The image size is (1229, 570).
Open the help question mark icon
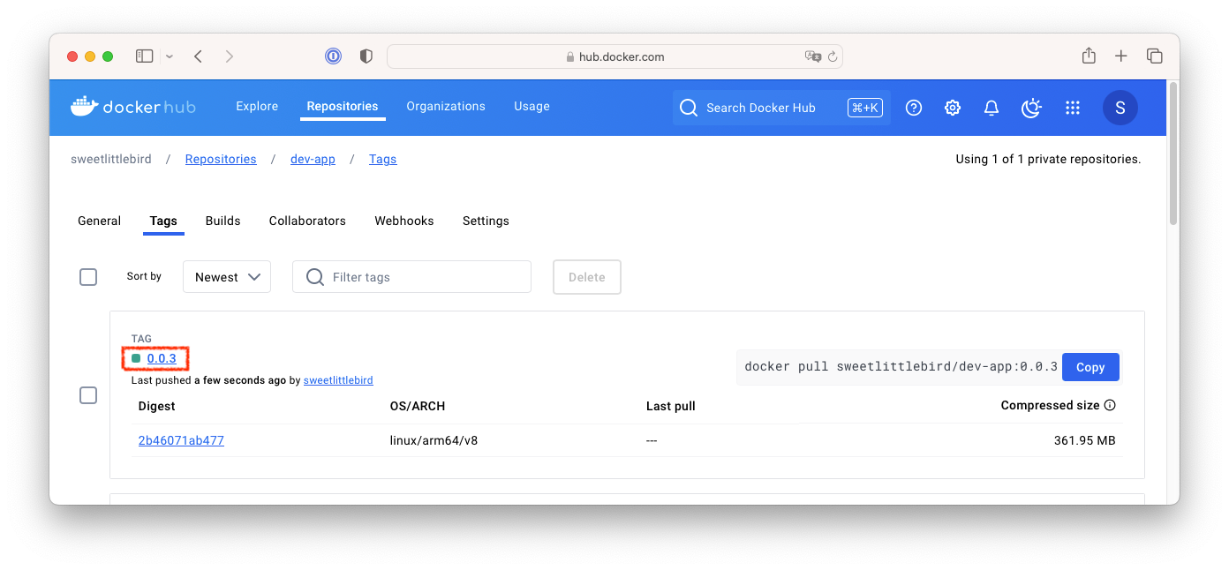tap(914, 108)
